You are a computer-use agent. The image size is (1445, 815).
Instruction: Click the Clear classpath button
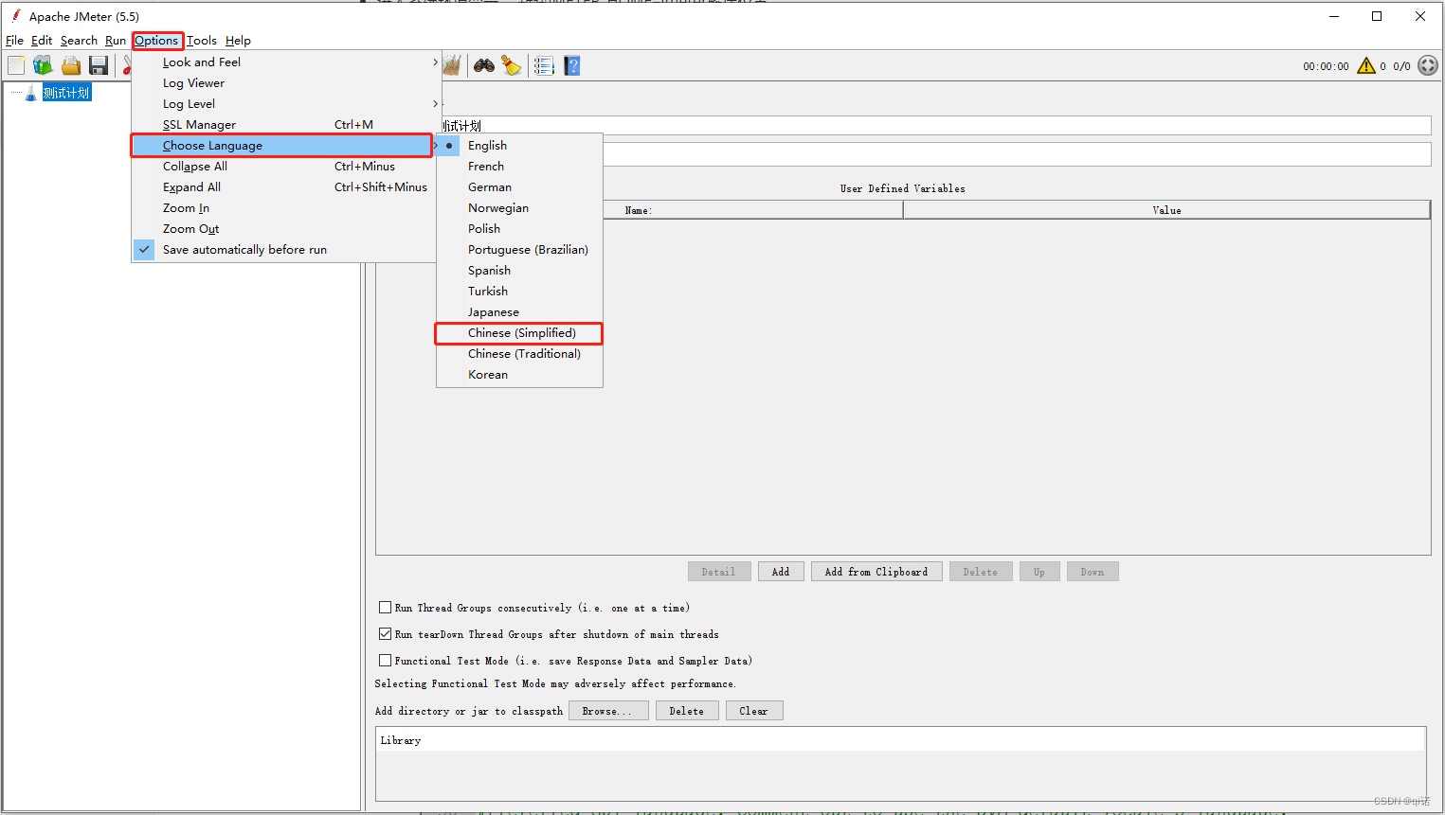click(x=754, y=711)
